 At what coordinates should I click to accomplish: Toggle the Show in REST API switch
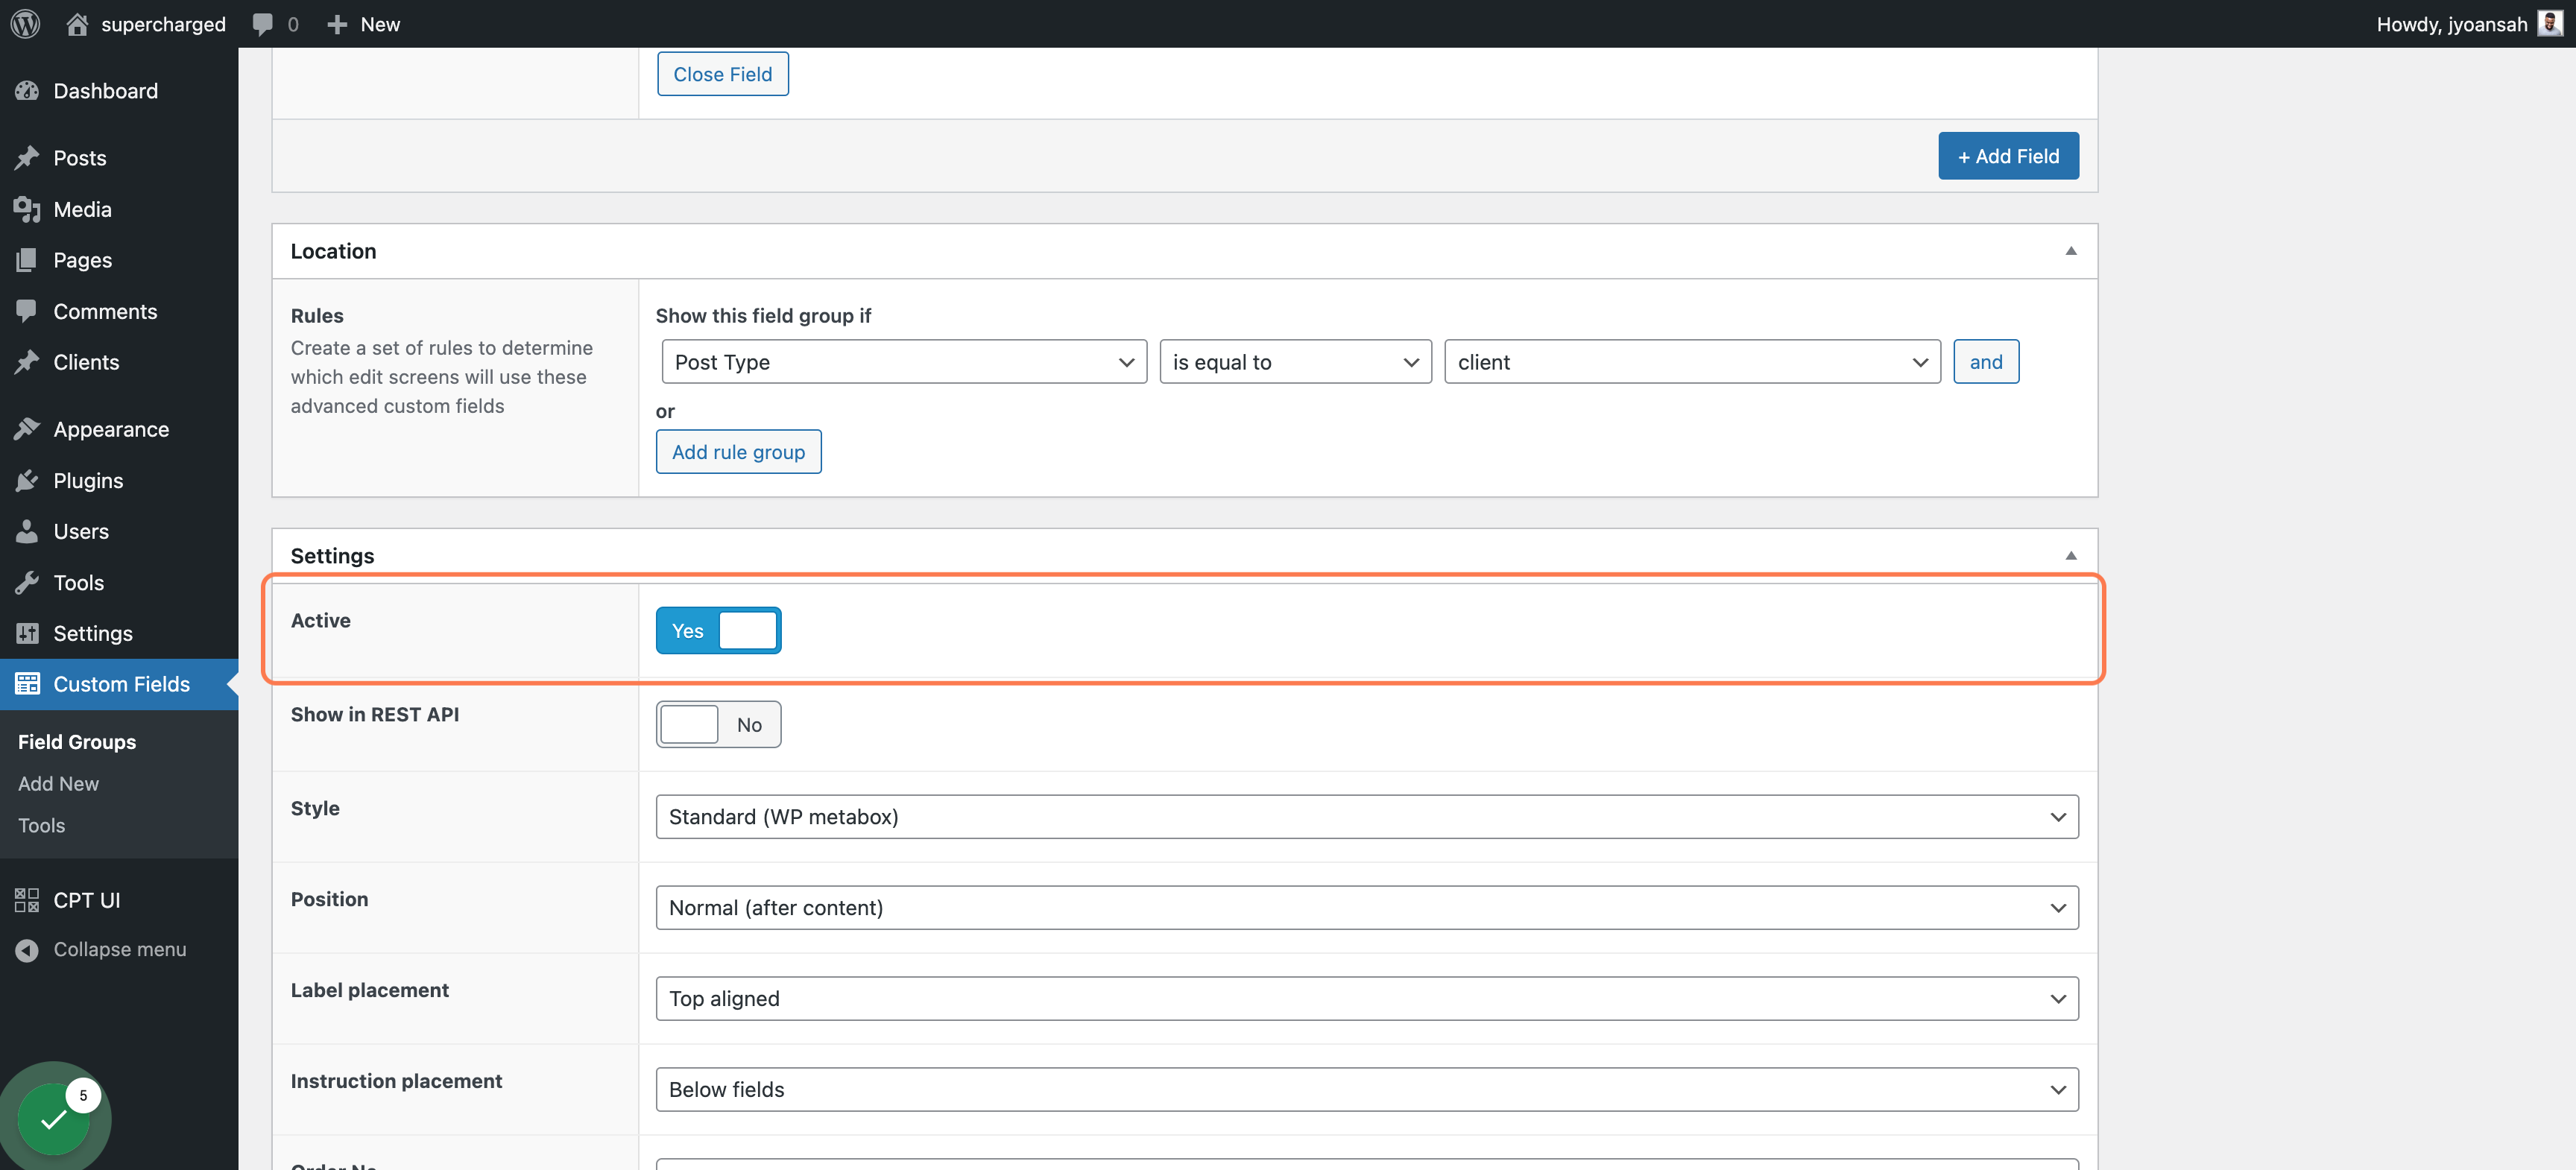718,725
